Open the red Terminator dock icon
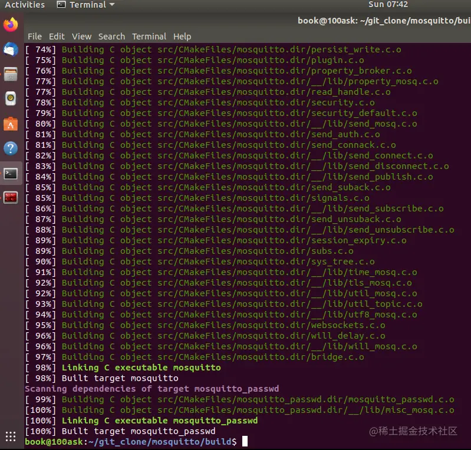Screen dimensions: 471x450 tap(11, 198)
